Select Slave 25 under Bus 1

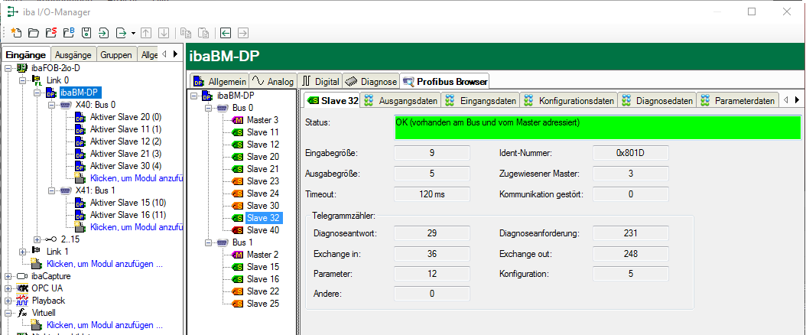coord(262,304)
